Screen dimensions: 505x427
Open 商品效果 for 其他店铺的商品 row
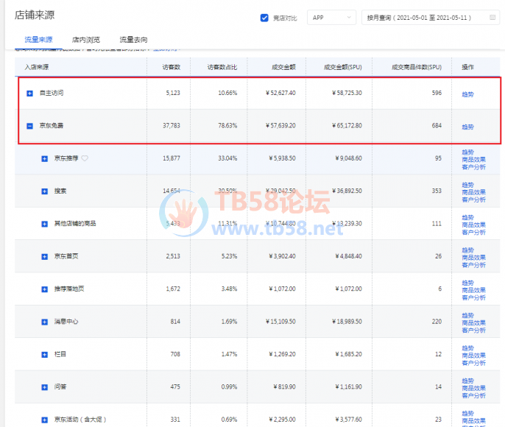[473, 225]
